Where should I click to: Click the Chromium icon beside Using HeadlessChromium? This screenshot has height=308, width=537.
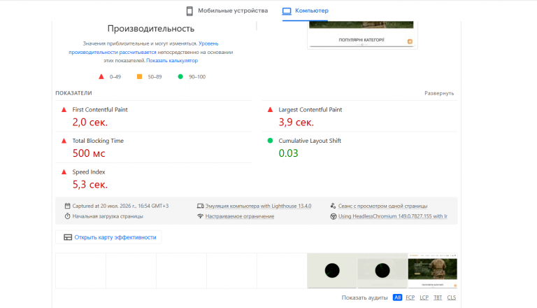(x=334, y=216)
